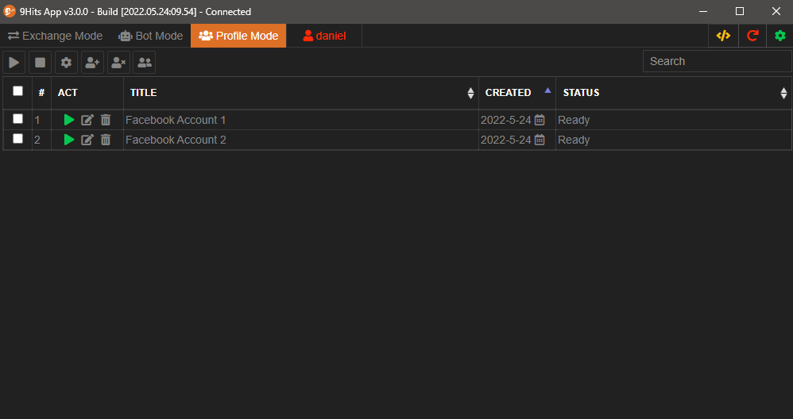Screen dimensions: 793x419
Task: Open the green settings gear icon
Action: 779,36
